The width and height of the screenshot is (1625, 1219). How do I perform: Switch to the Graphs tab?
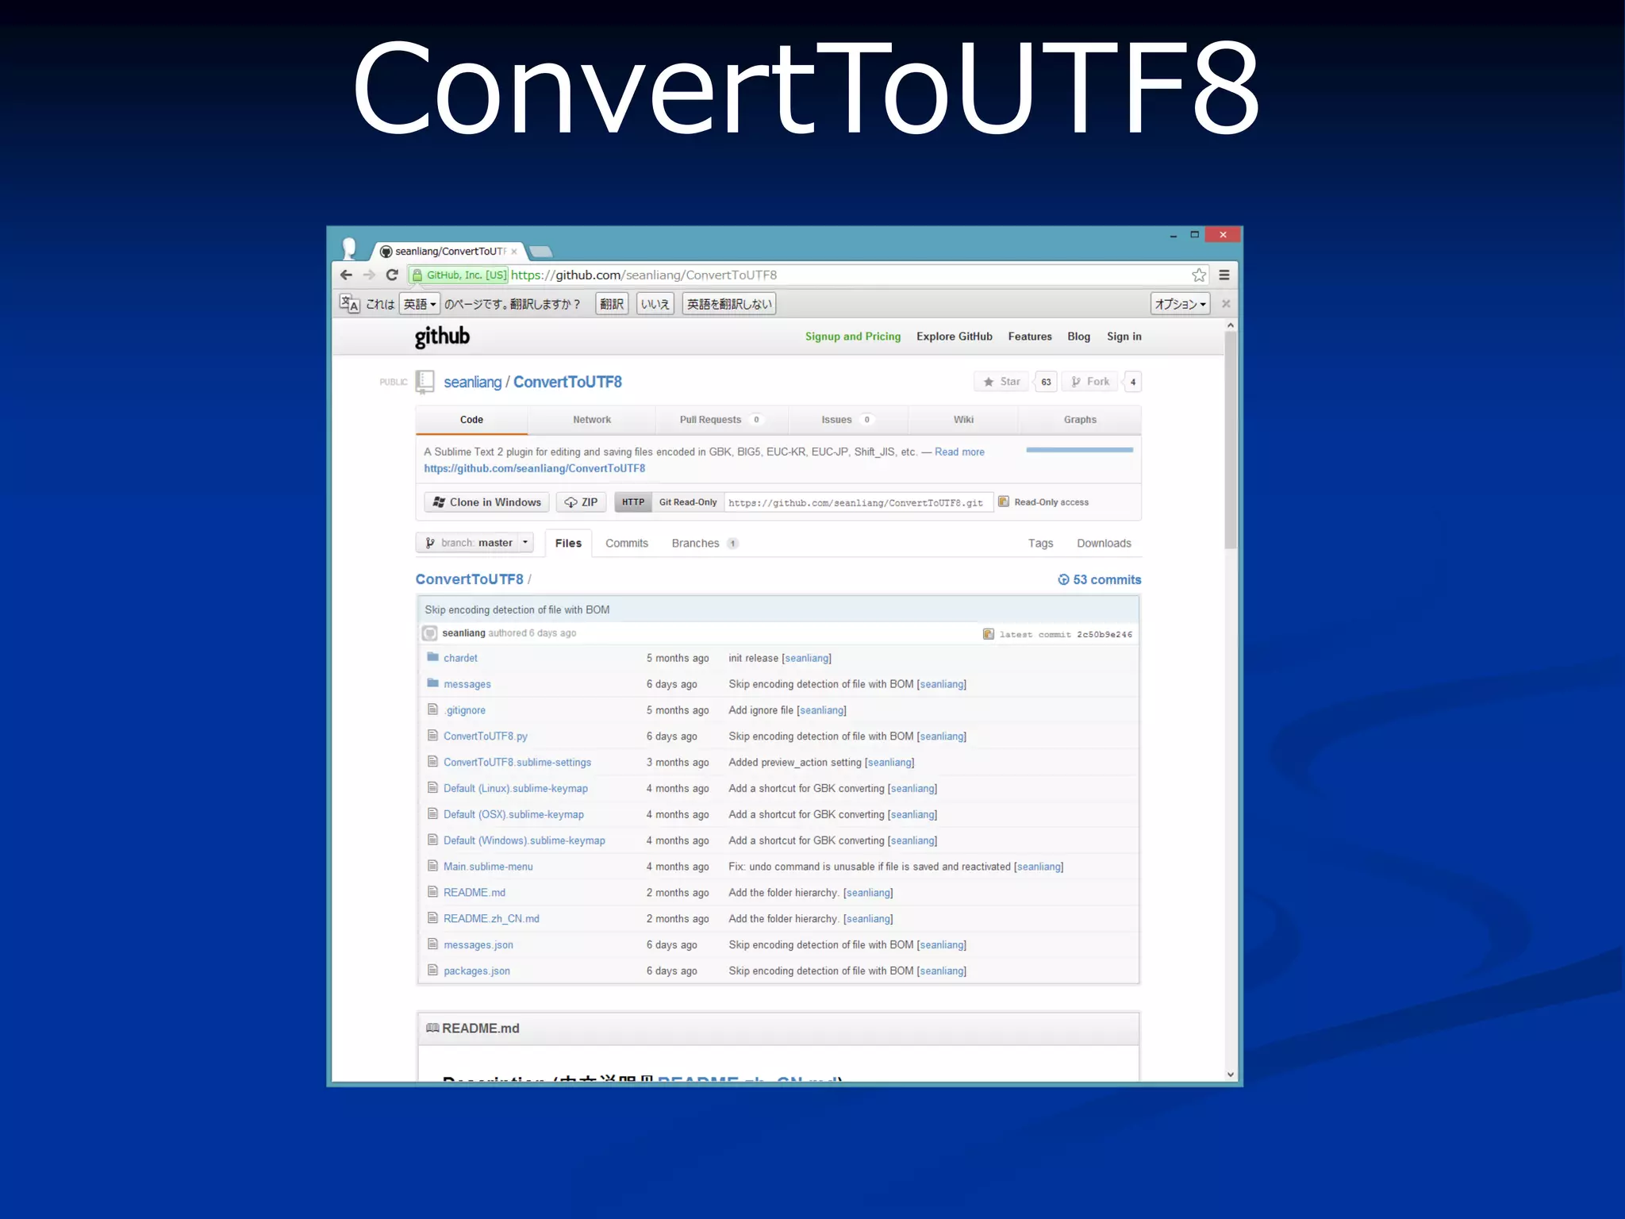coord(1080,419)
